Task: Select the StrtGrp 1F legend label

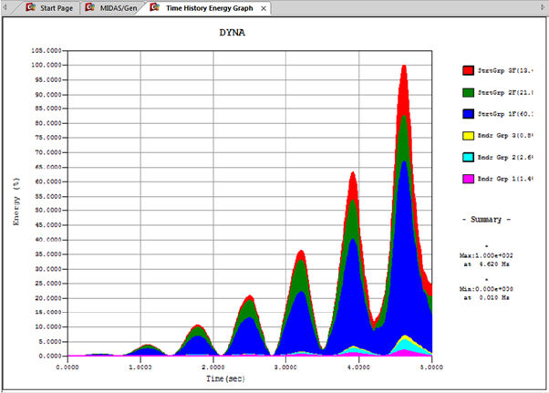Action: click(x=505, y=114)
